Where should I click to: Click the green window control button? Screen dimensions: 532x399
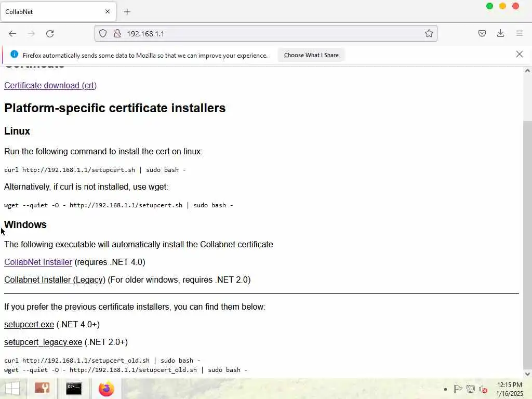point(489,6)
